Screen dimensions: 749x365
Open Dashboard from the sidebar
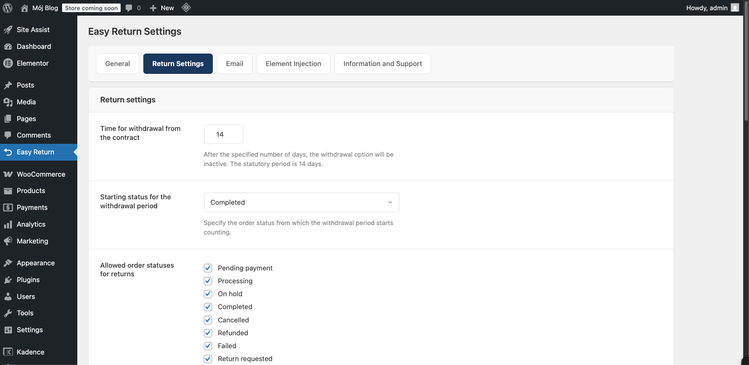pos(34,47)
